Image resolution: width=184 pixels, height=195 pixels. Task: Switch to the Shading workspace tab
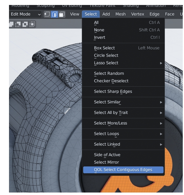pos(131,6)
